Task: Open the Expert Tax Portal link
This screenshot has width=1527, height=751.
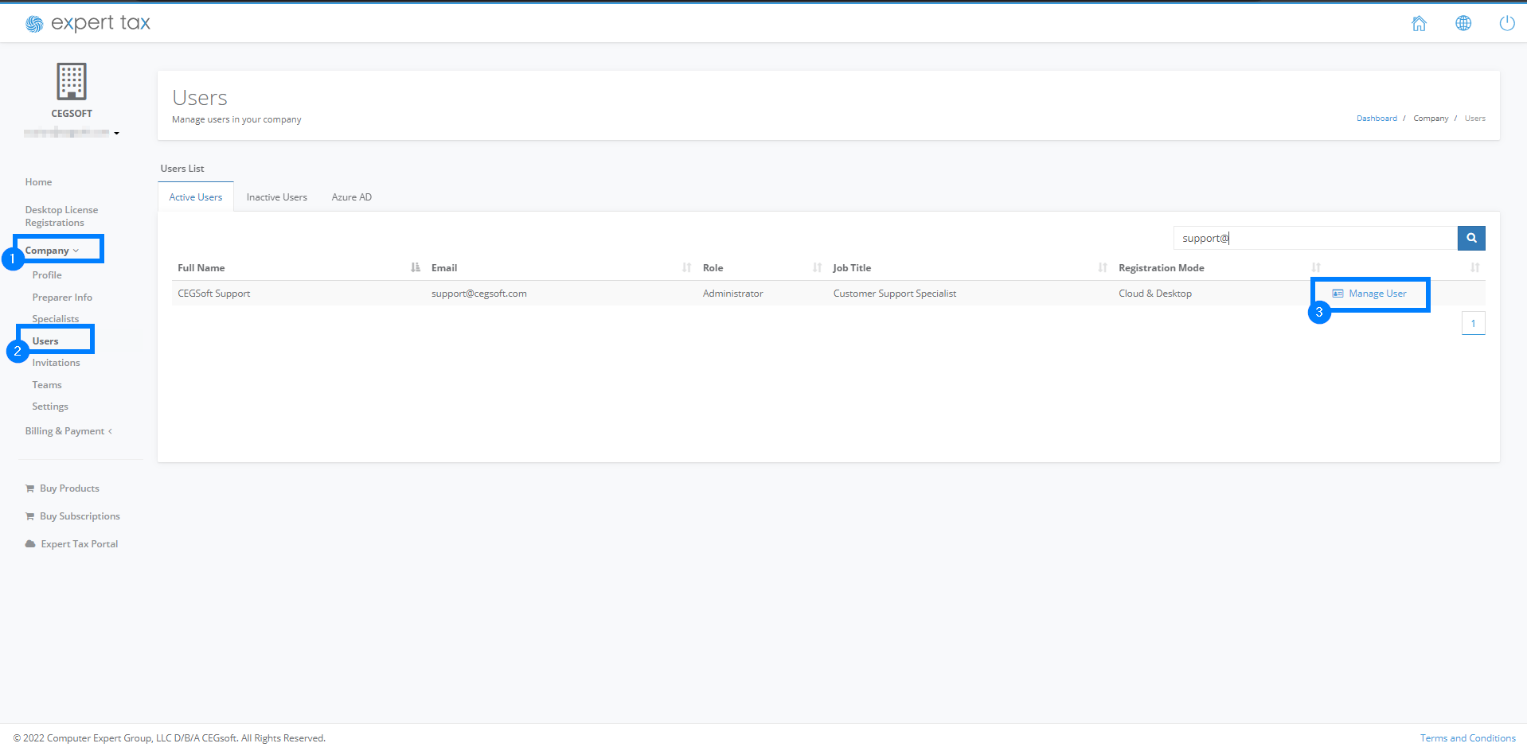Action: point(79,544)
